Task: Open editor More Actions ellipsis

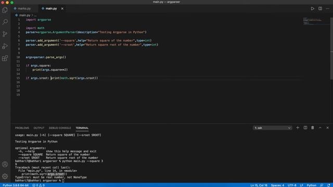Action: tap(327, 9)
